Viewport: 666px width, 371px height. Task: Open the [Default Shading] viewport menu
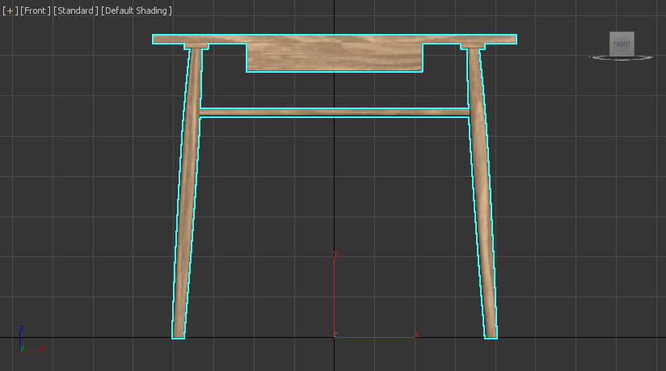(x=137, y=11)
